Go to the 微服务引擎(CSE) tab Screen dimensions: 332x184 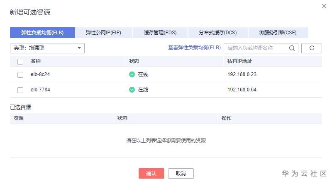pos(278,33)
